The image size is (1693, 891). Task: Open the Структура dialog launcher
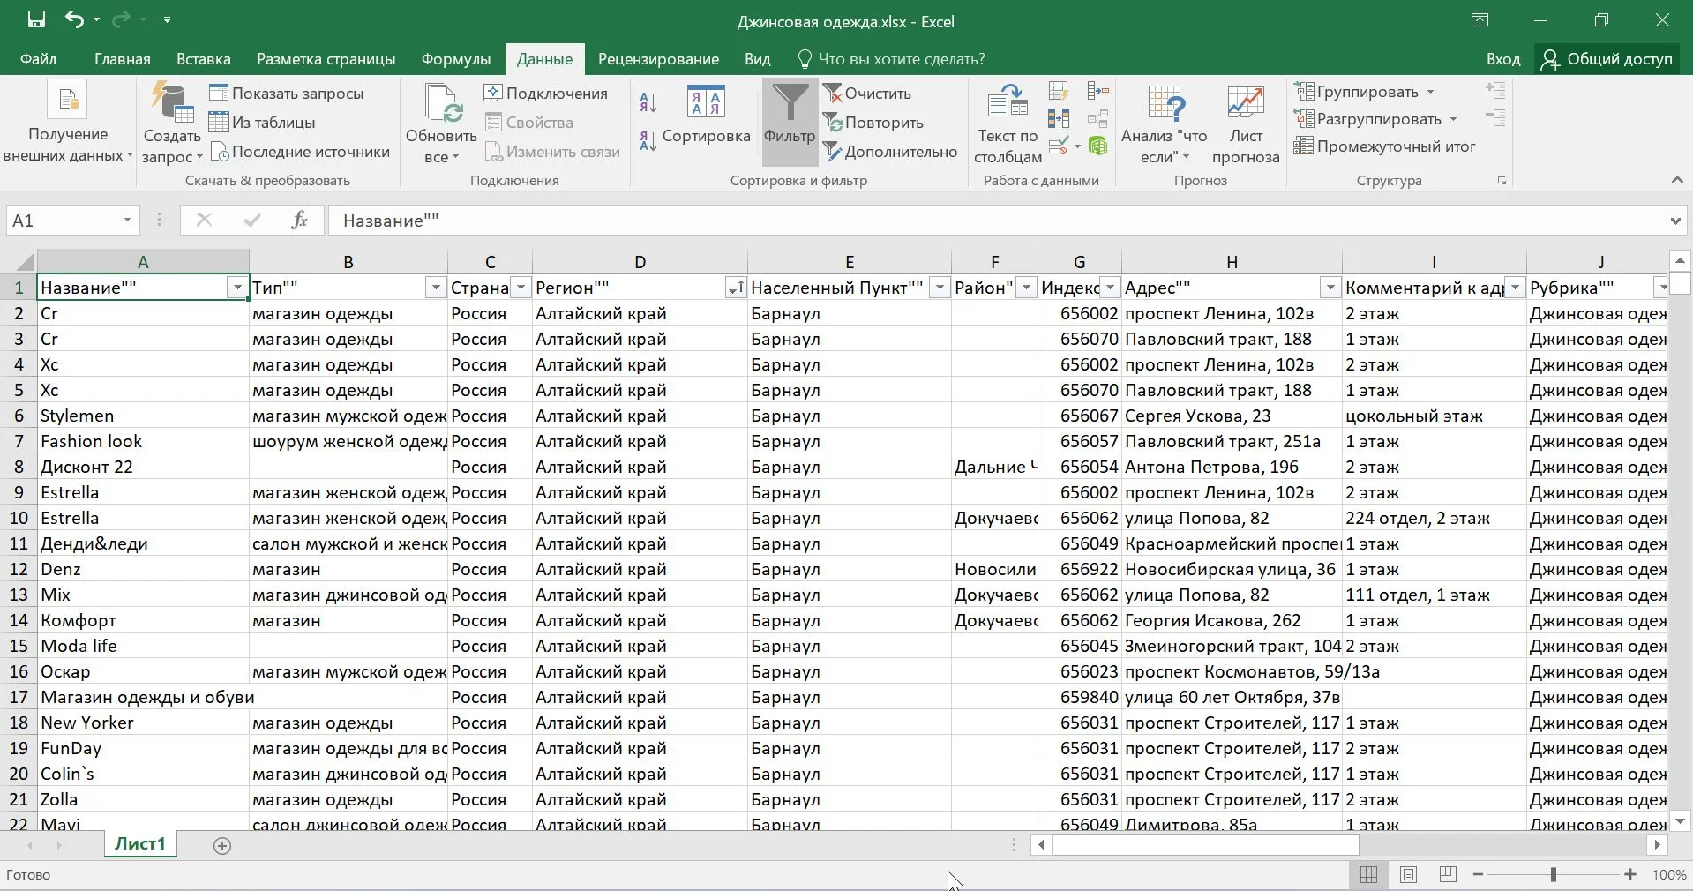(1502, 181)
